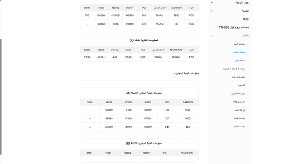Screen dimensions: 306x164
Task: Click the 5G cell information table title
Action: tap(144, 40)
